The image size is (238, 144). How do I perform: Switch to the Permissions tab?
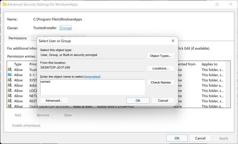(x=18, y=38)
